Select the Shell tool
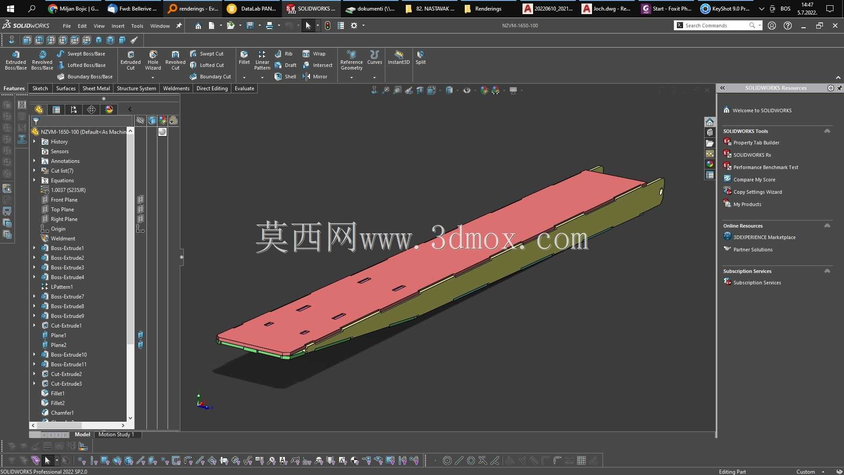This screenshot has width=844, height=475. click(x=285, y=77)
